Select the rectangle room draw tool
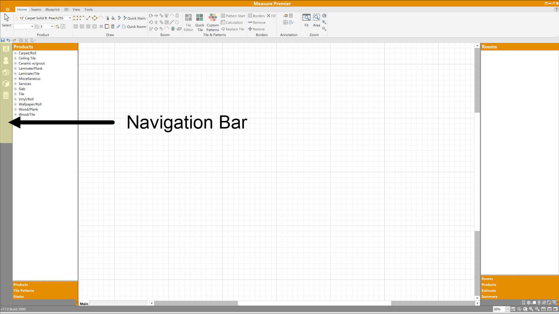 coord(76,18)
